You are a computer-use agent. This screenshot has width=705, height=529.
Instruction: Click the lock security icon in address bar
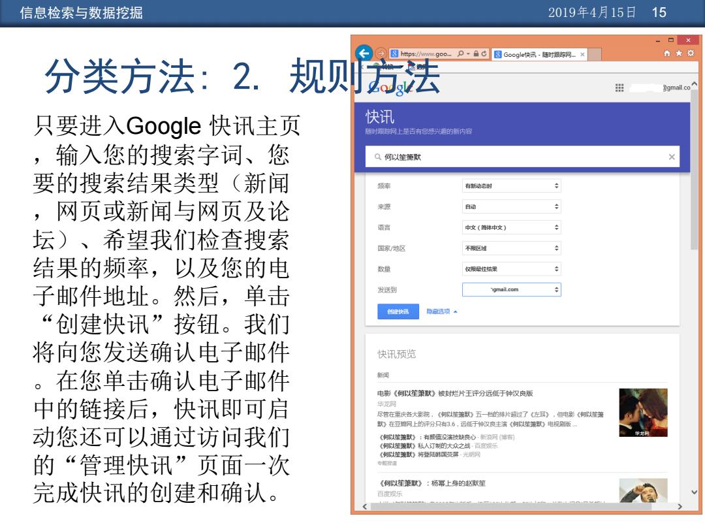[x=476, y=54]
